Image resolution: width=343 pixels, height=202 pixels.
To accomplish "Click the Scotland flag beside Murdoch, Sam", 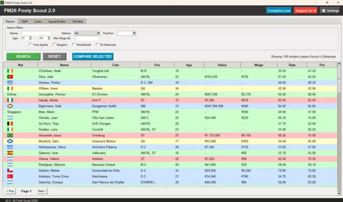I will [10, 141].
